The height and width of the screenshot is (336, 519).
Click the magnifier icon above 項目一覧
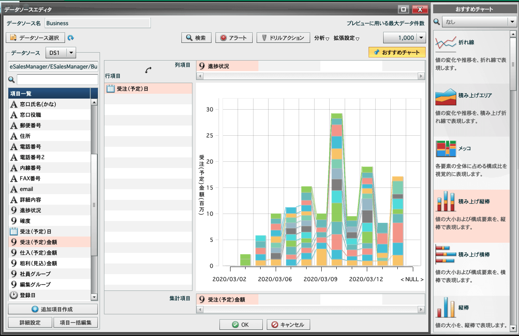click(12, 80)
